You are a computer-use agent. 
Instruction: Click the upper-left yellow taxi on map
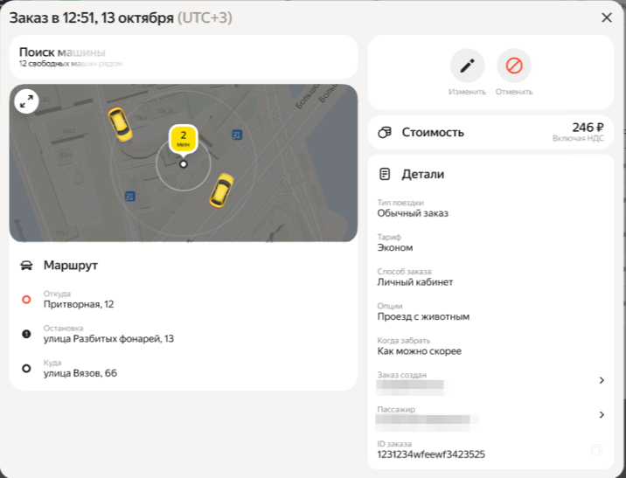tap(120, 124)
